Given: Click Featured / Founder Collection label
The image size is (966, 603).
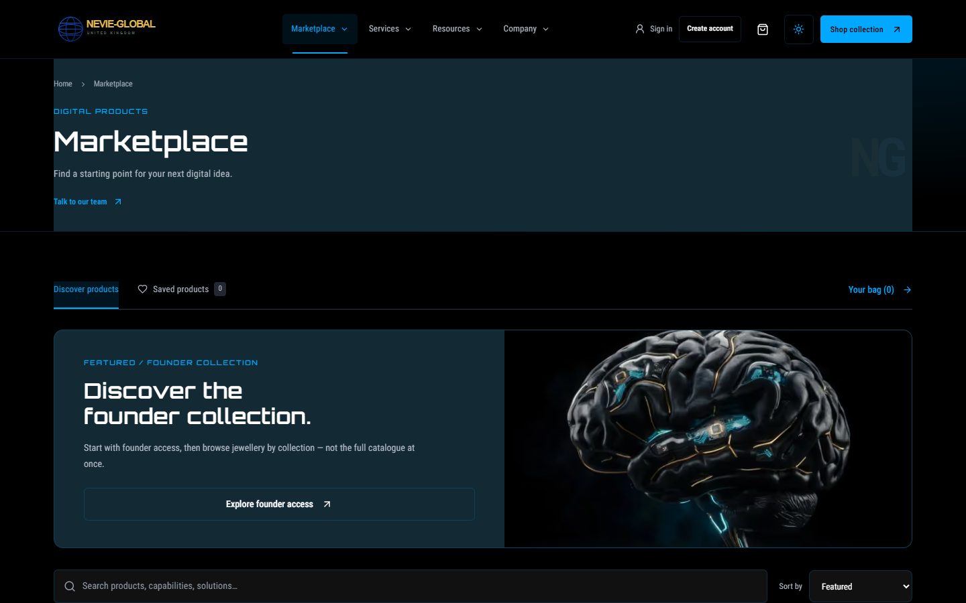Looking at the screenshot, I should 170,362.
